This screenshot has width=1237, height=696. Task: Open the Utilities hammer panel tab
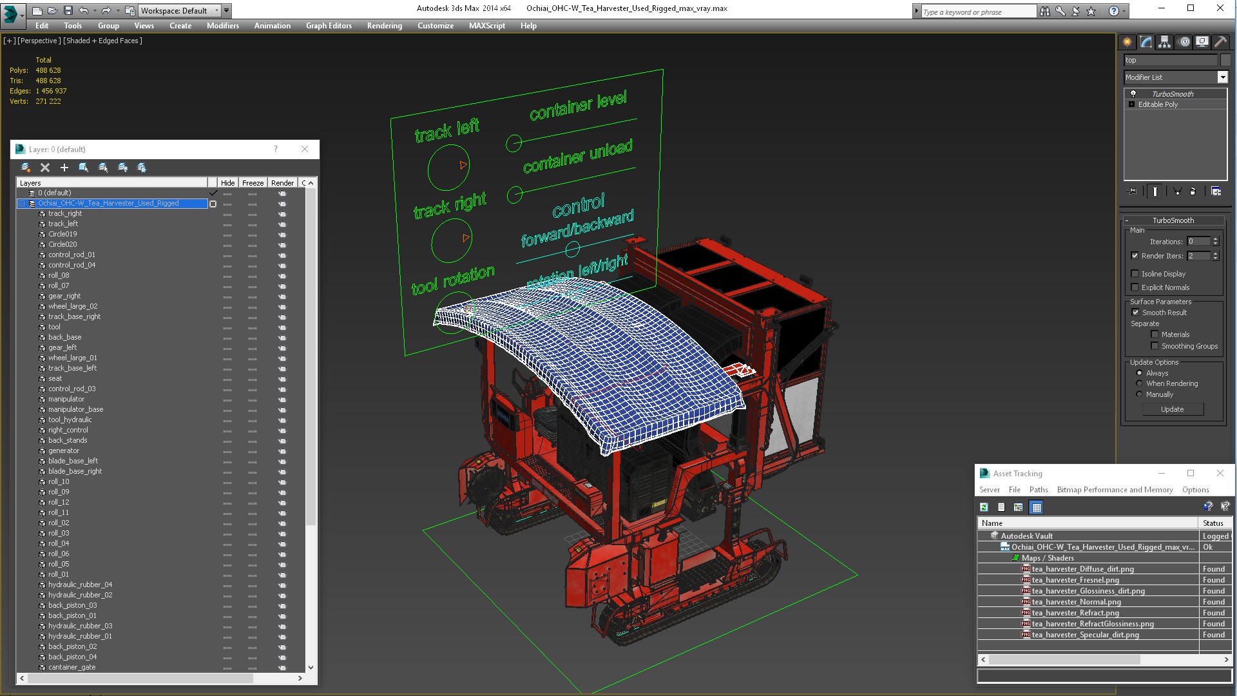pyautogui.click(x=1220, y=42)
